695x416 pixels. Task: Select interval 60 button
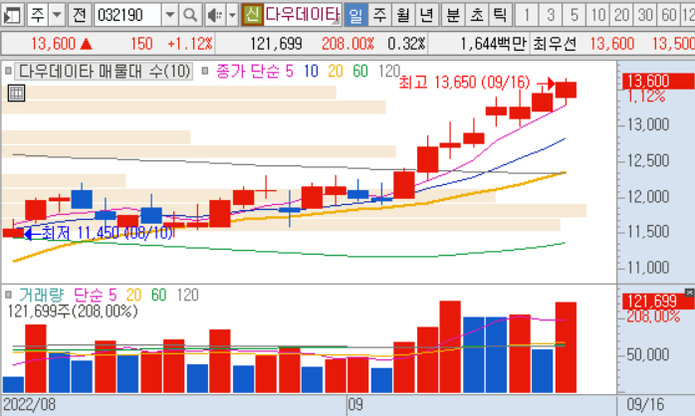[x=668, y=15]
